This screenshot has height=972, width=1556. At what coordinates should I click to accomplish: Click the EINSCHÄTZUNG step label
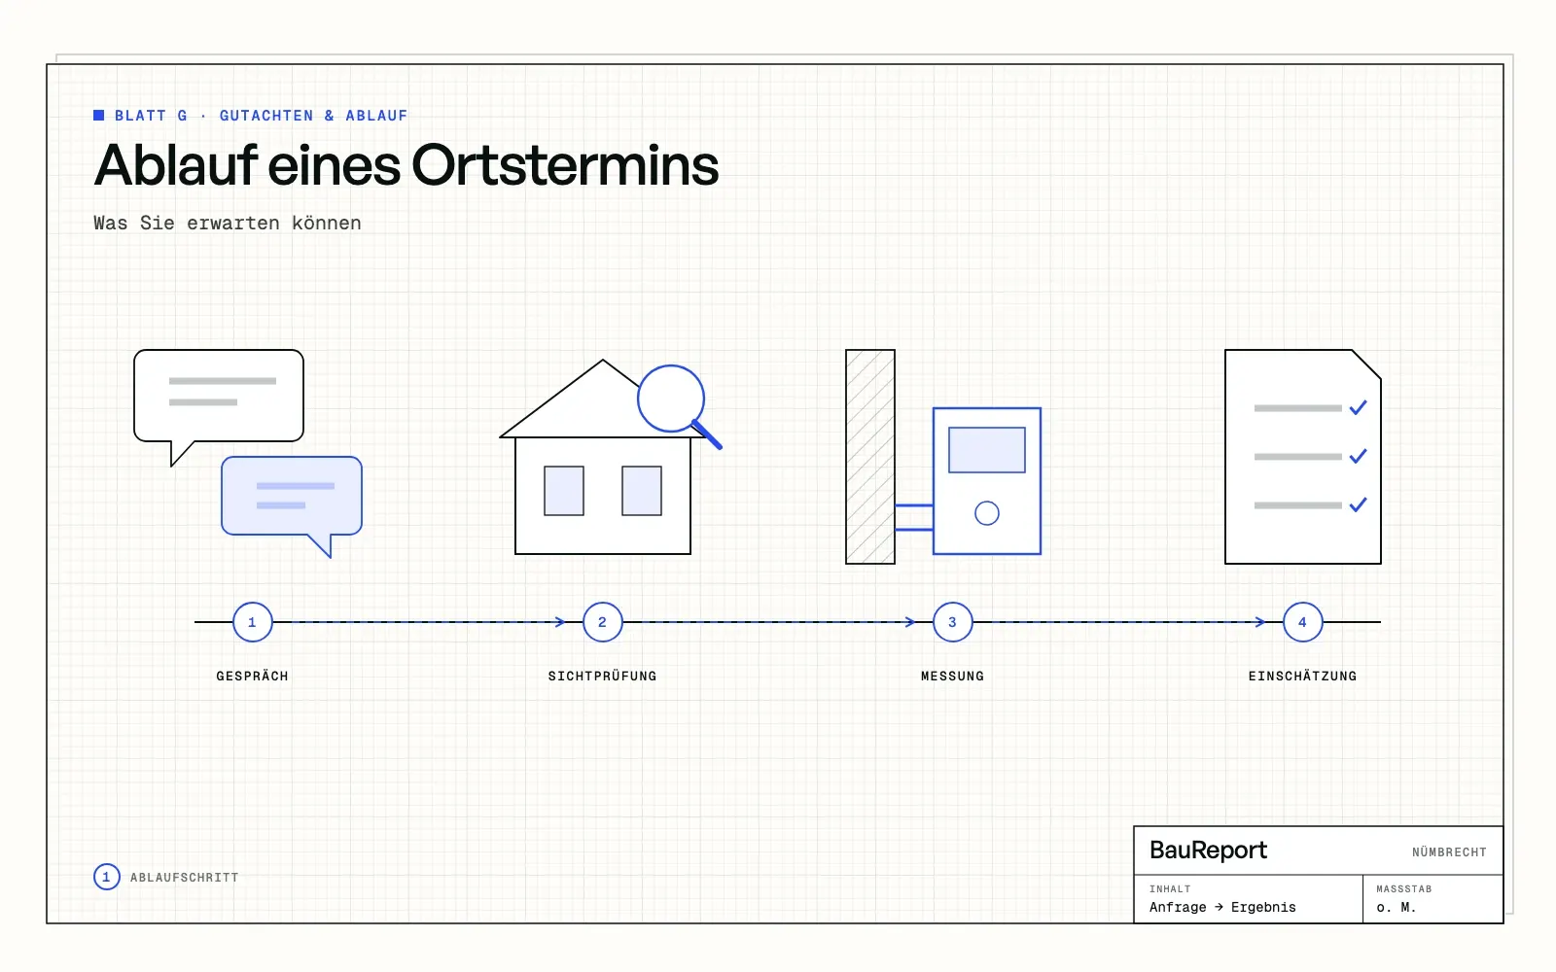click(x=1303, y=676)
